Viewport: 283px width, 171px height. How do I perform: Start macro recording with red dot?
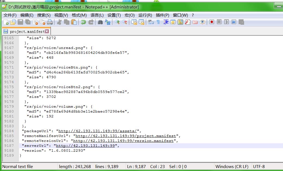[212, 22]
